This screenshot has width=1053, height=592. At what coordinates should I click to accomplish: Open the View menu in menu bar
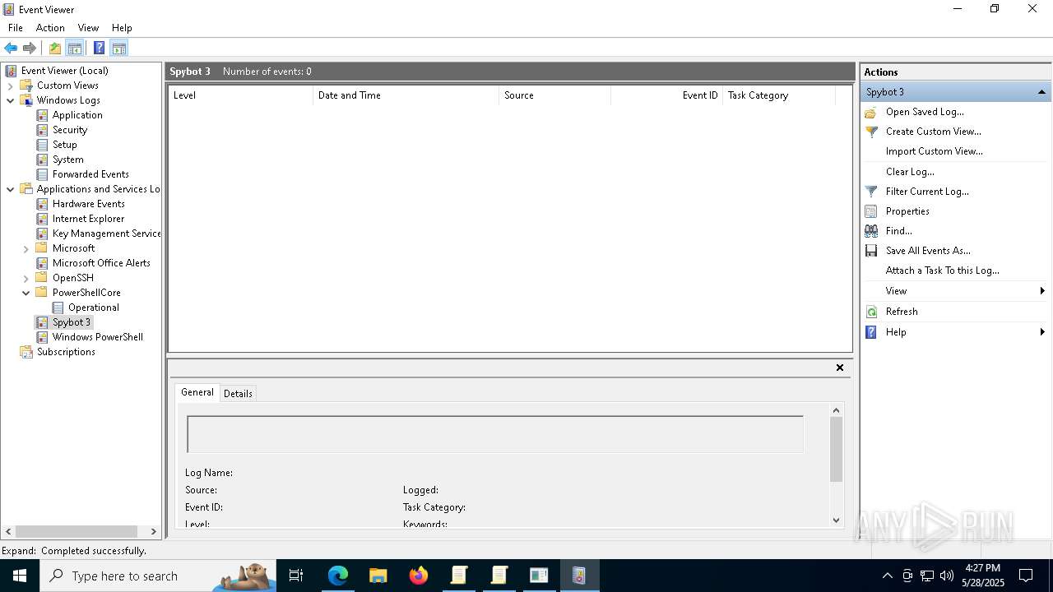click(88, 28)
